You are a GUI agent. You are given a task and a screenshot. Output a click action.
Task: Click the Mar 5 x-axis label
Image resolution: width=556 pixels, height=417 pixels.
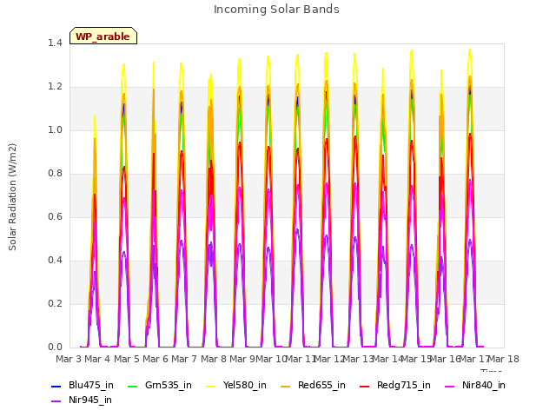click(127, 359)
